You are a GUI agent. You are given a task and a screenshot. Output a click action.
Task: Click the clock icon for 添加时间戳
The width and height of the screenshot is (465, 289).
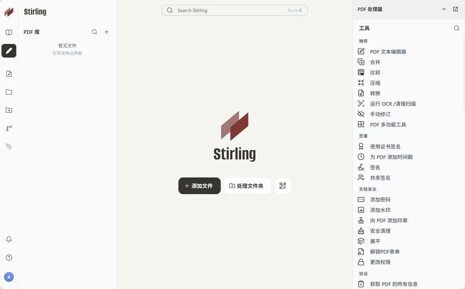361,157
